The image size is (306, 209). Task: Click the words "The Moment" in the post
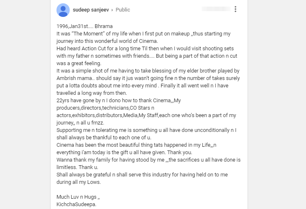coord(88,33)
